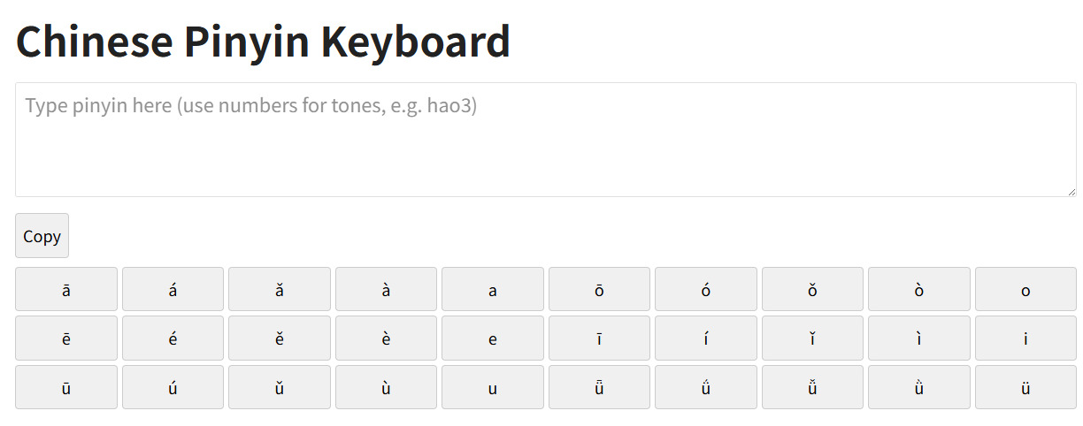Insert the ǒ third-tone key
1083x426 pixels.
pos(812,289)
